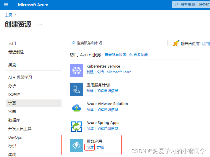The image size is (210, 157).
Task: Focus the 搜索资源、服务 top search field
Action: [x=191, y=5]
